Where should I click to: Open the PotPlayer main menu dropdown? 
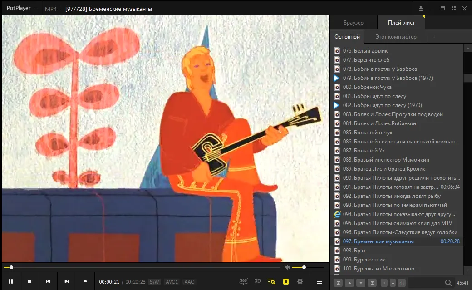(22, 8)
